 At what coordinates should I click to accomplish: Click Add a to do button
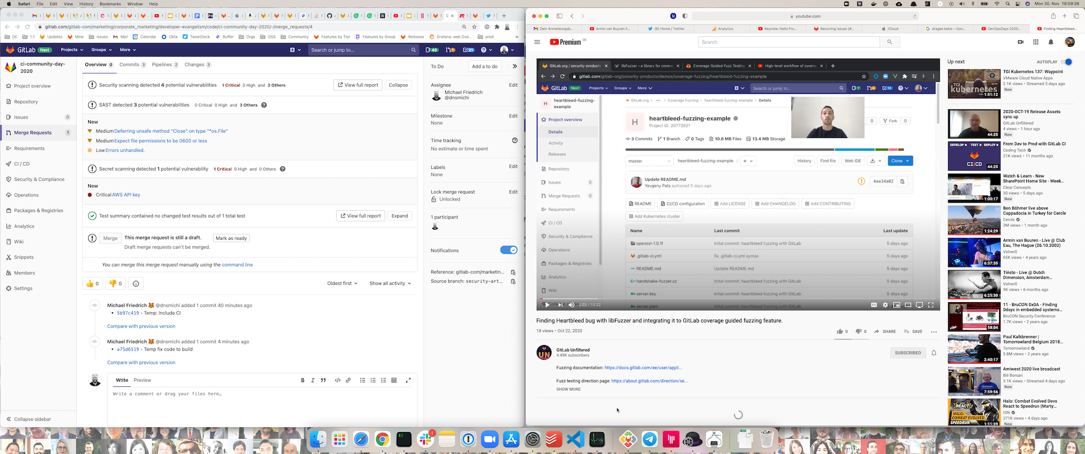coord(485,66)
